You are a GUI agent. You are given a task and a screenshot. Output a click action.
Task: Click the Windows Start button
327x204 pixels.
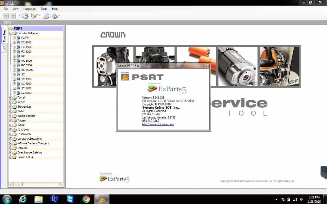coord(7,199)
